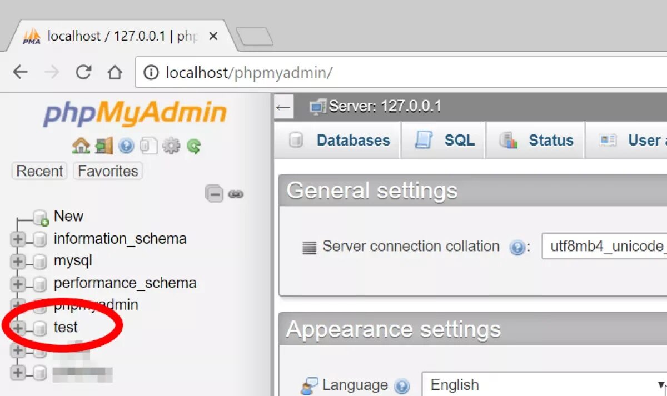Select New to create a database

point(68,216)
